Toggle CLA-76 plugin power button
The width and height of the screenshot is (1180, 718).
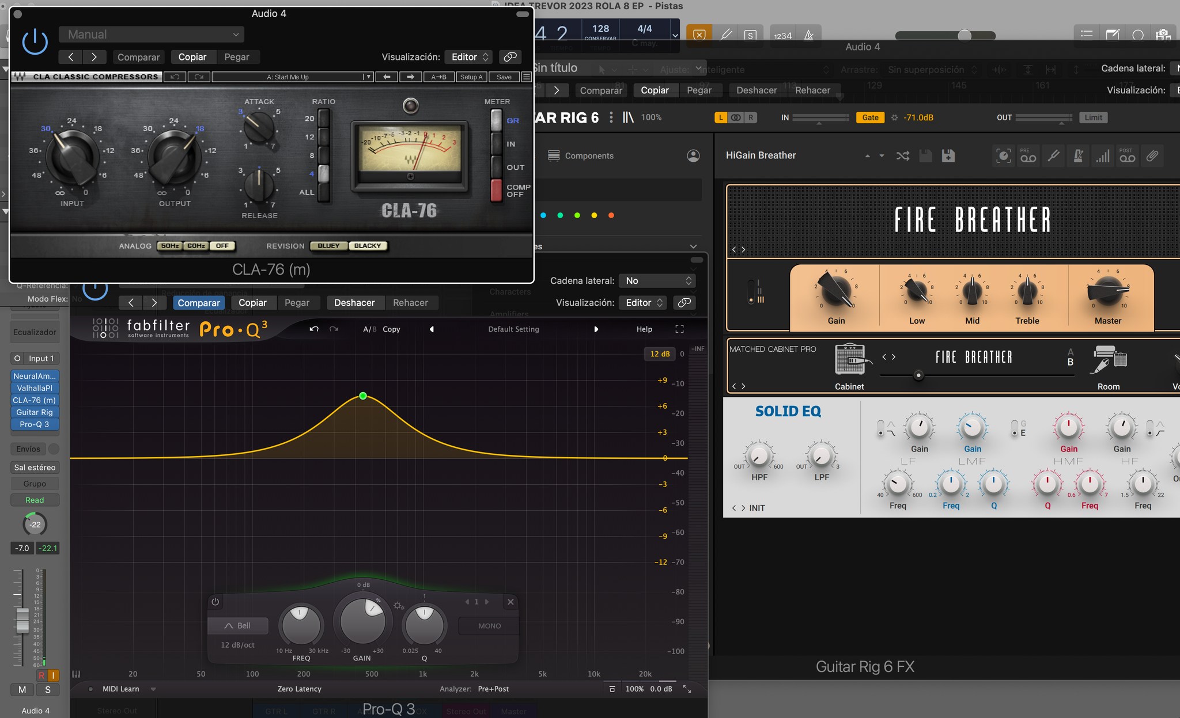click(x=35, y=42)
